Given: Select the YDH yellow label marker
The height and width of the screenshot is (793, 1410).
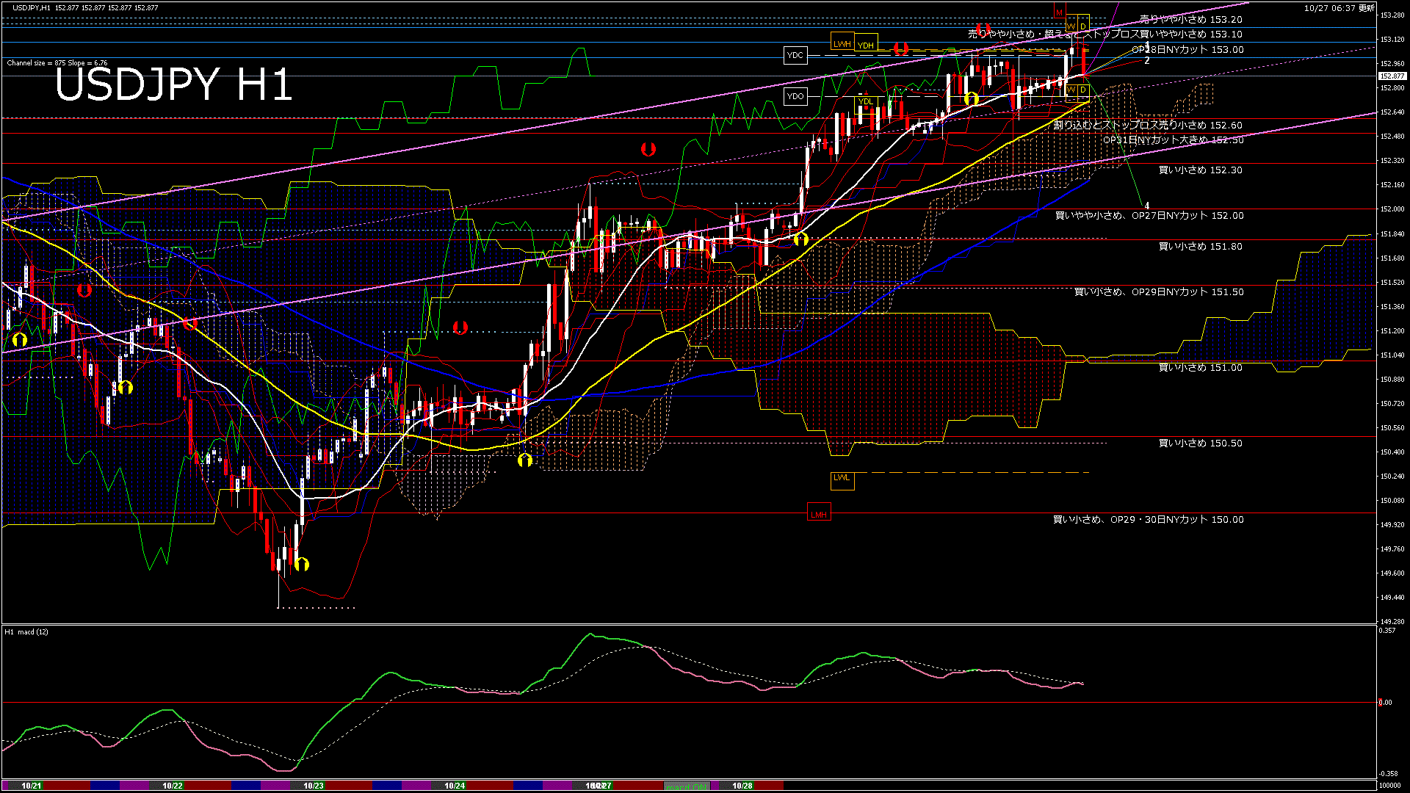Looking at the screenshot, I should (866, 46).
